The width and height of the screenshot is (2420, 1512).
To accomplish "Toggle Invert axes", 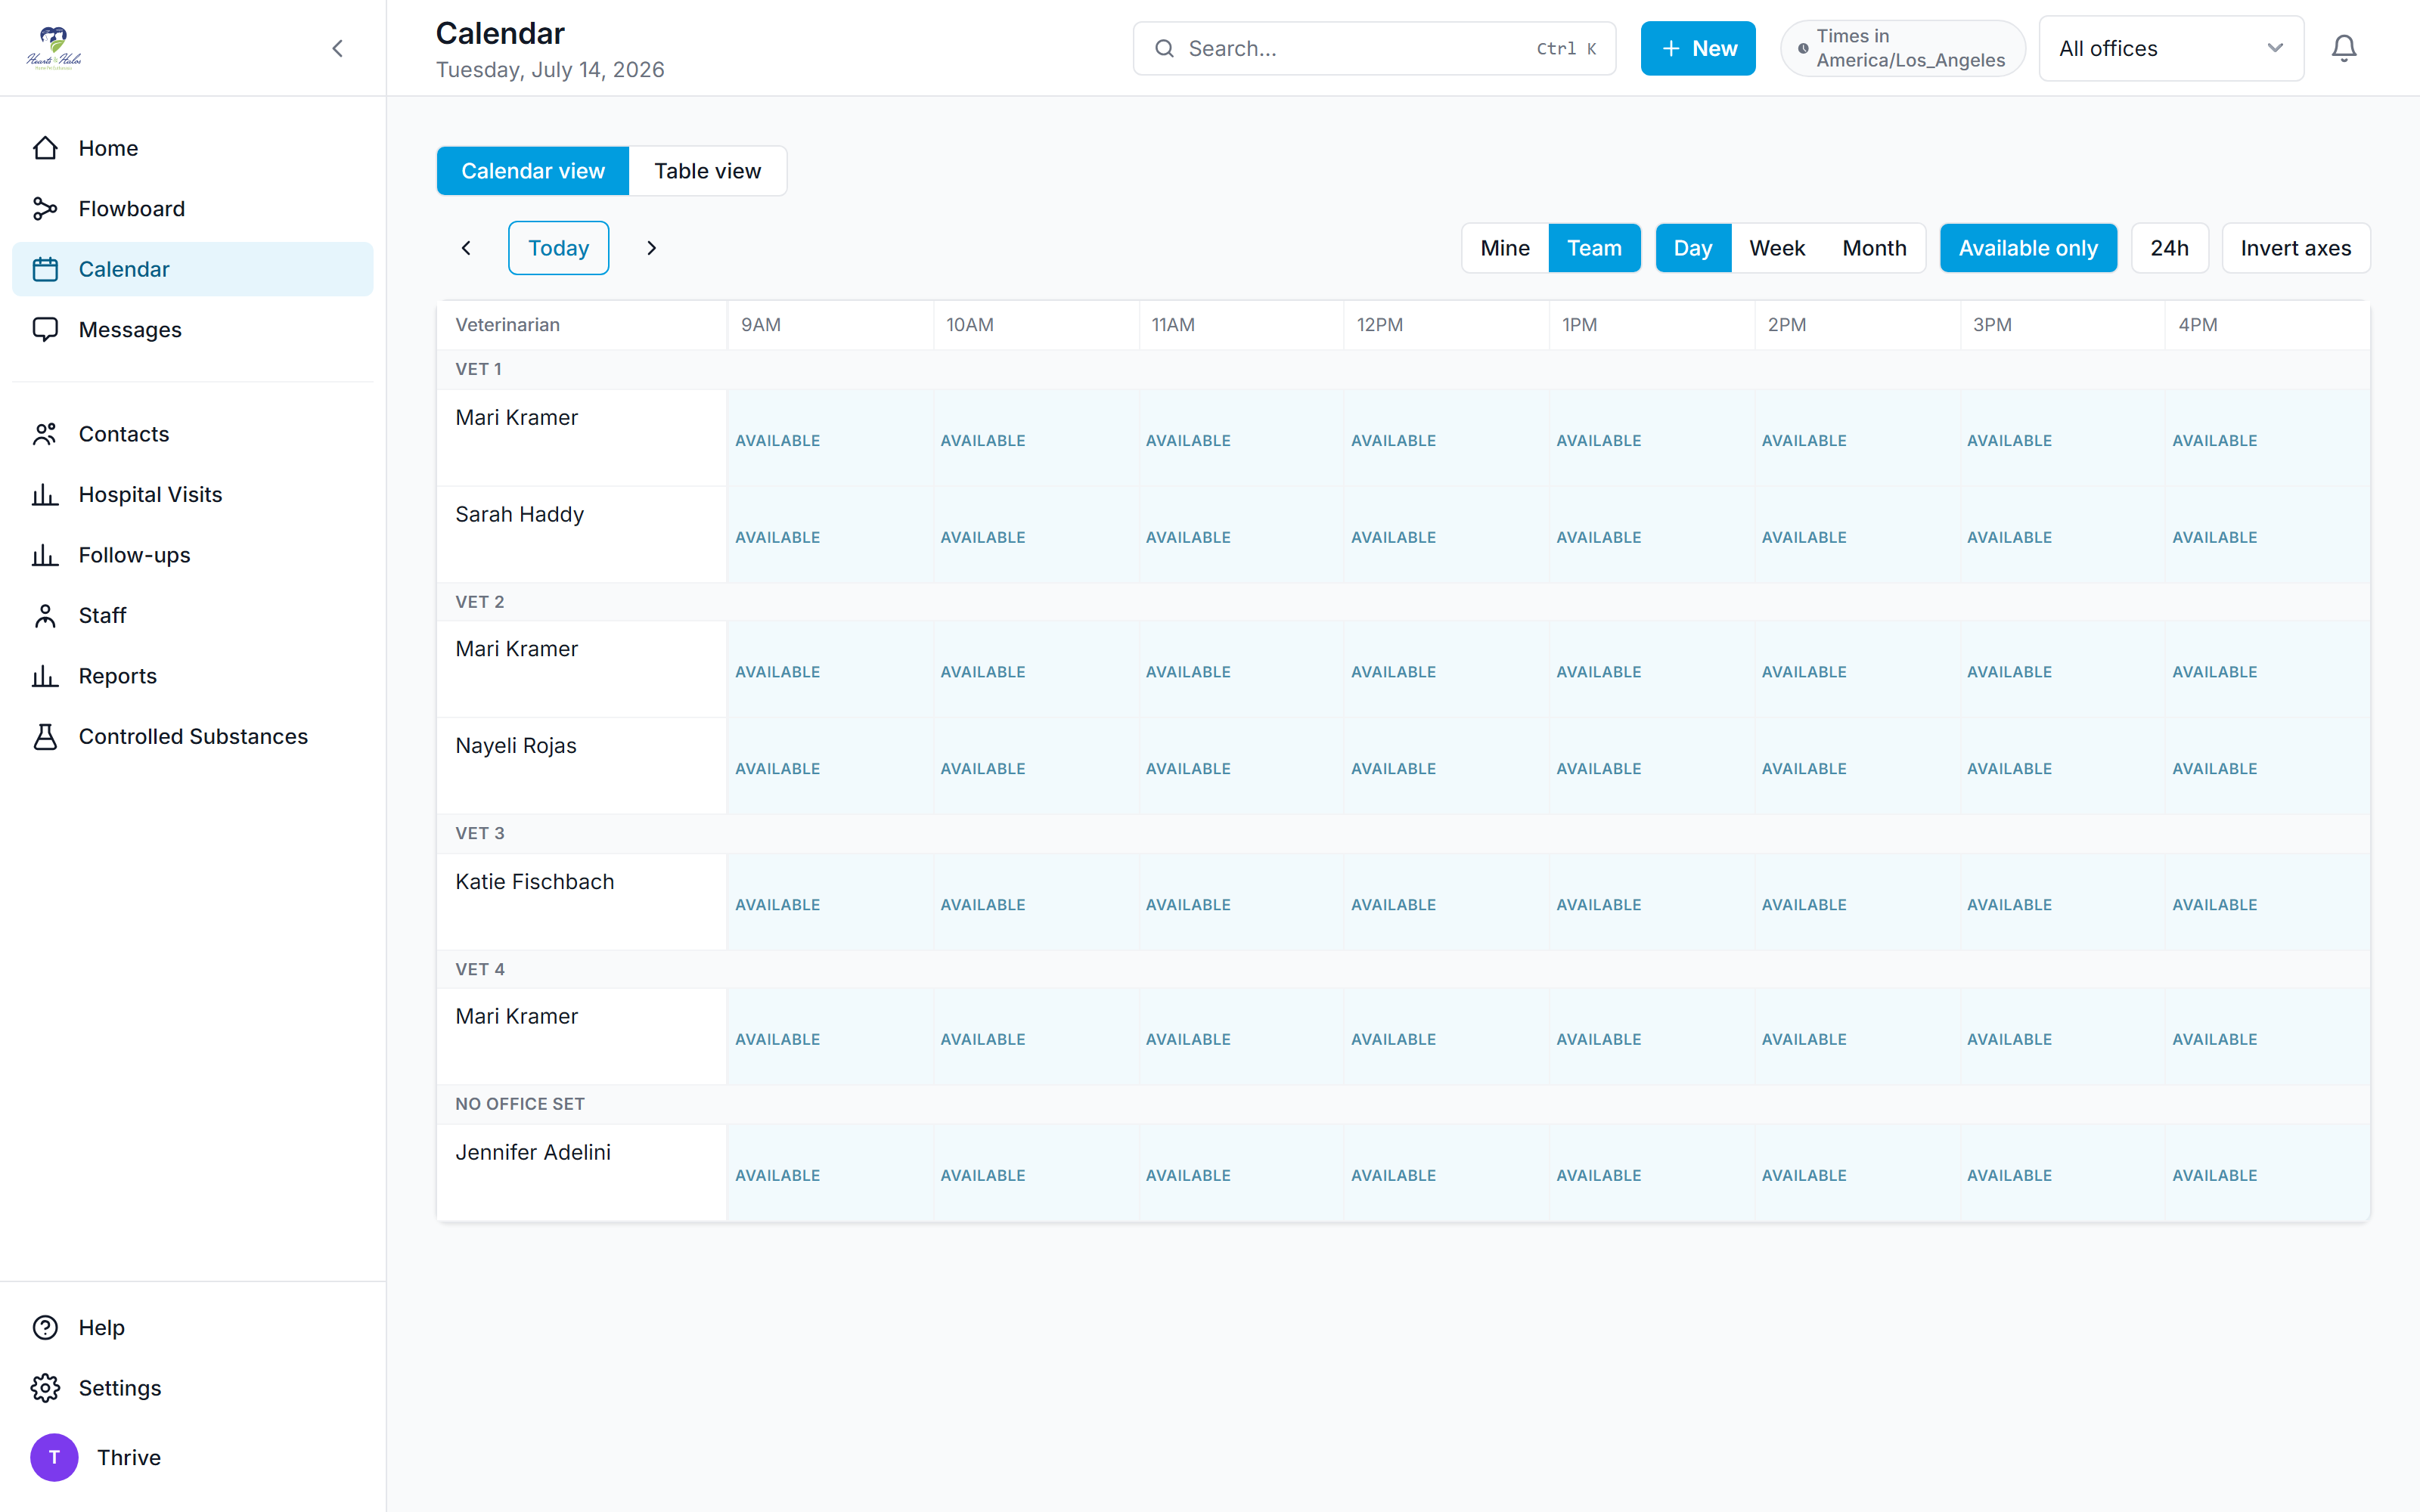I will pyautogui.click(x=2296, y=248).
